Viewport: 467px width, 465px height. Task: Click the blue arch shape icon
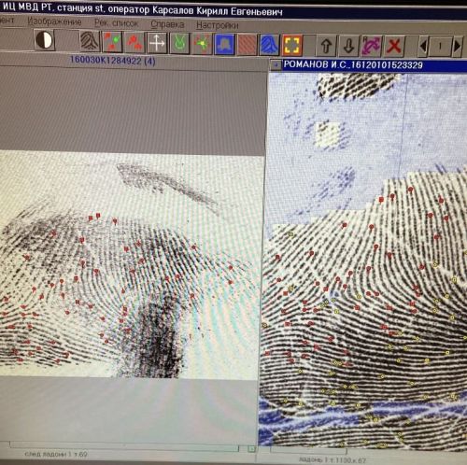pos(224,45)
